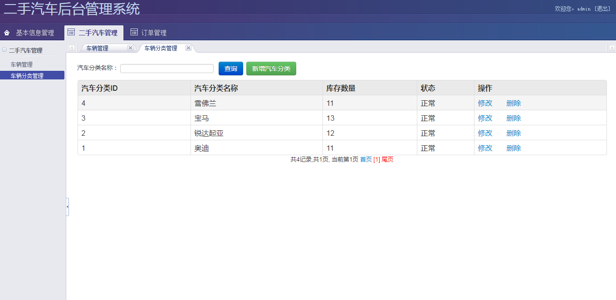Click the home icon beside 基本信息管理
616x300 pixels.
pyautogui.click(x=7, y=33)
